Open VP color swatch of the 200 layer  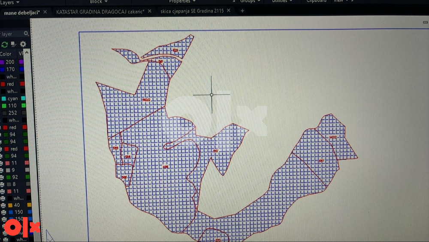tap(21, 62)
